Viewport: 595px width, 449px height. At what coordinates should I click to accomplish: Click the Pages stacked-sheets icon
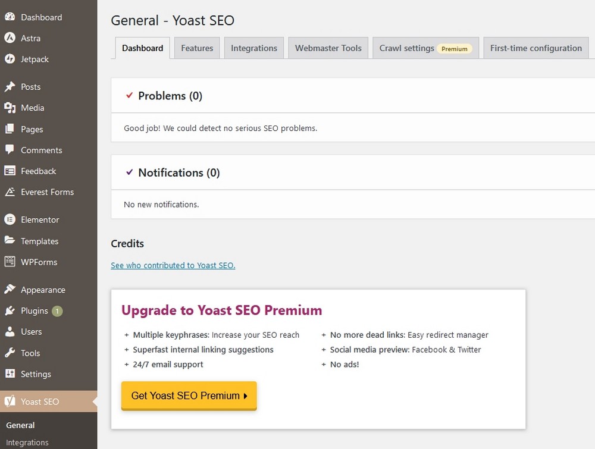click(10, 129)
